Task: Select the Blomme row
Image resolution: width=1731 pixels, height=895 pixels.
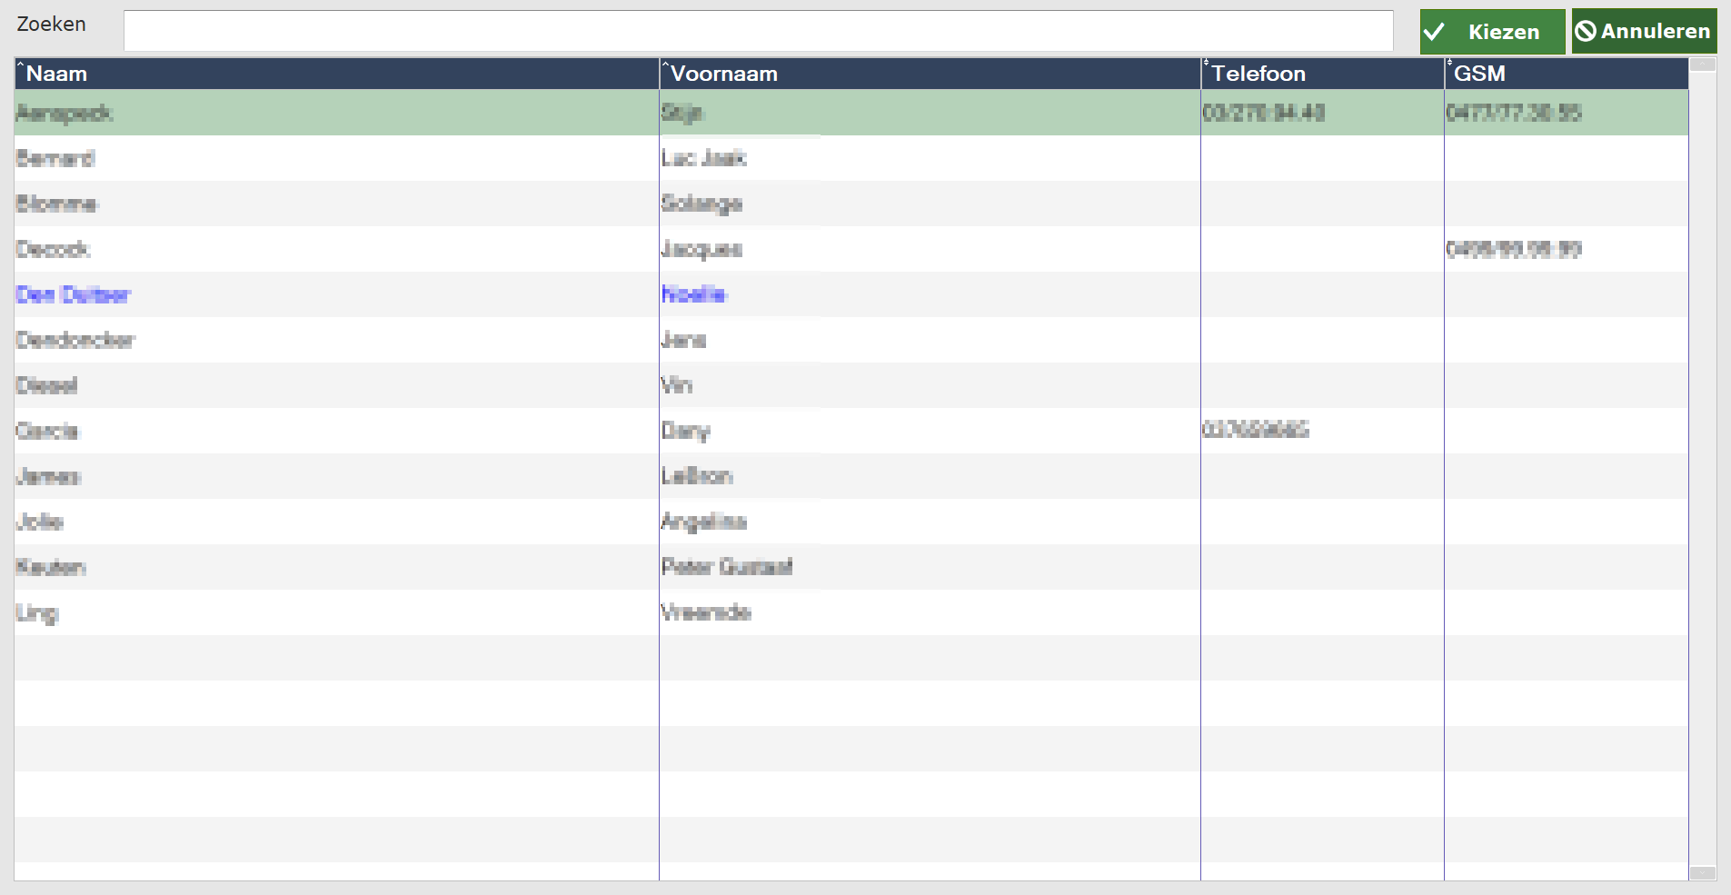Action: (851, 204)
